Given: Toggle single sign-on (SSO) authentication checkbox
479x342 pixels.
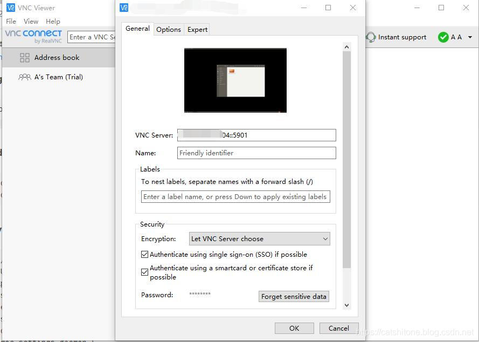Looking at the screenshot, I should (144, 254).
